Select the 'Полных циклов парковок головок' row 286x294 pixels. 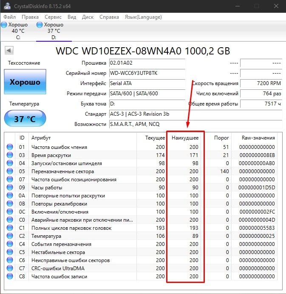pyautogui.click(x=141, y=228)
